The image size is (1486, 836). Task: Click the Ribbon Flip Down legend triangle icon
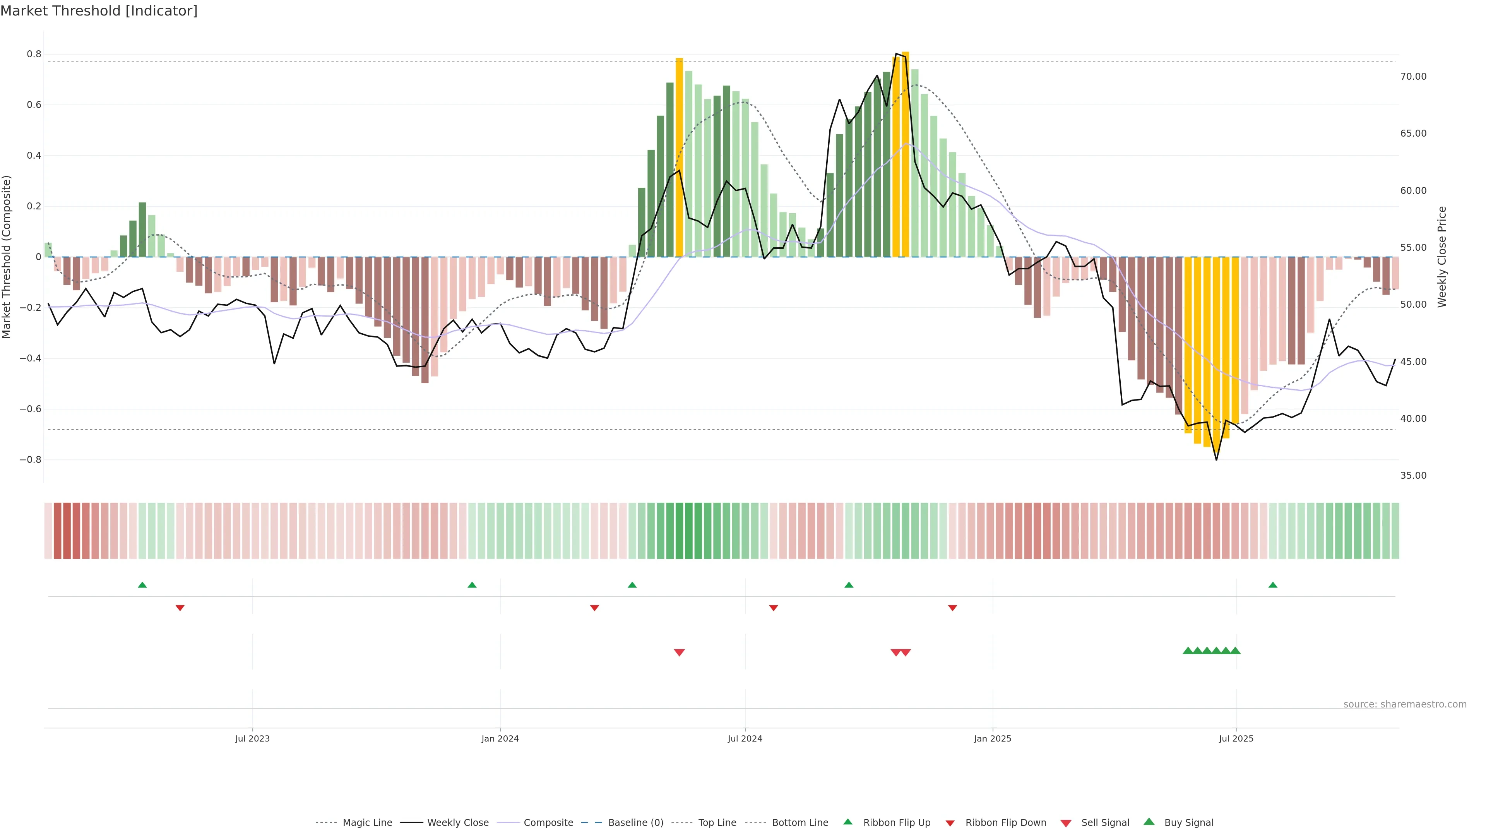coord(950,823)
